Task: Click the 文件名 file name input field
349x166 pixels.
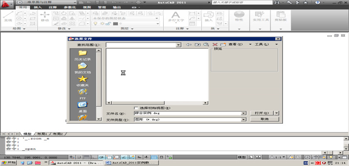Action: (188, 113)
